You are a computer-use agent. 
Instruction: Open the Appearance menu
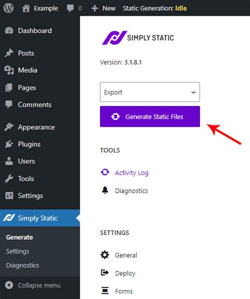[x=36, y=127]
